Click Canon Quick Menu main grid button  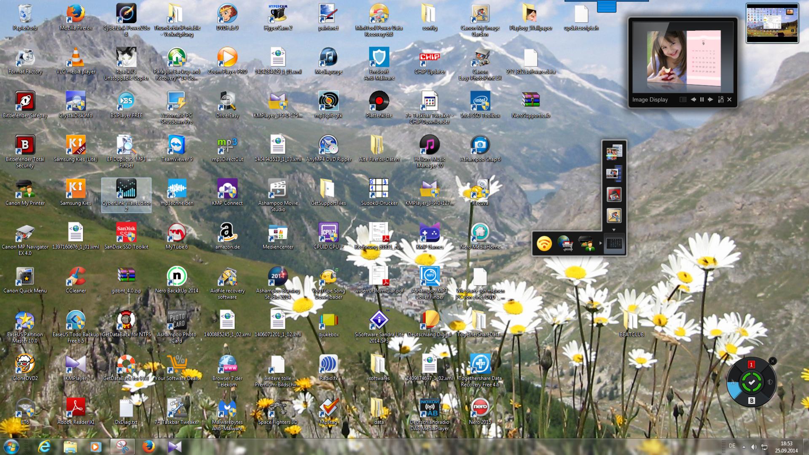click(614, 243)
